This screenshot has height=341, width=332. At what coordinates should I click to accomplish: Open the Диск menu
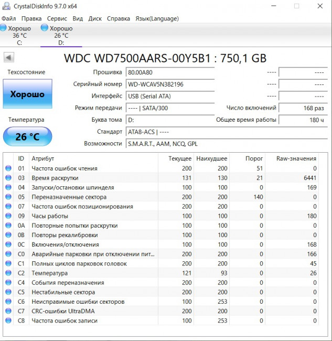[95, 19]
